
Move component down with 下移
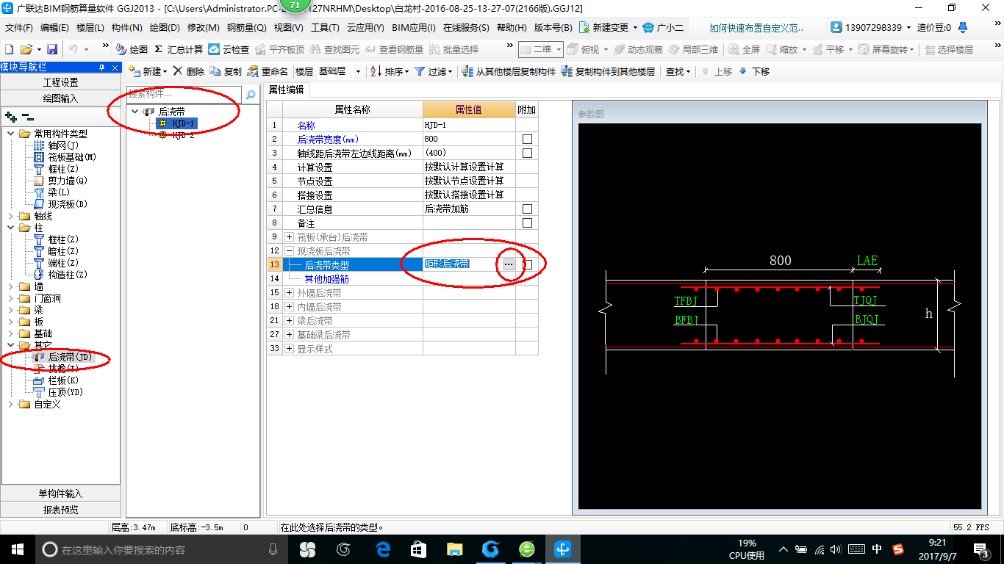point(754,71)
